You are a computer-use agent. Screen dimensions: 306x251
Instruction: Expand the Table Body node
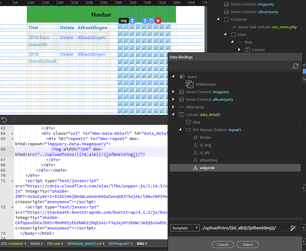pyautogui.click(x=173, y=107)
